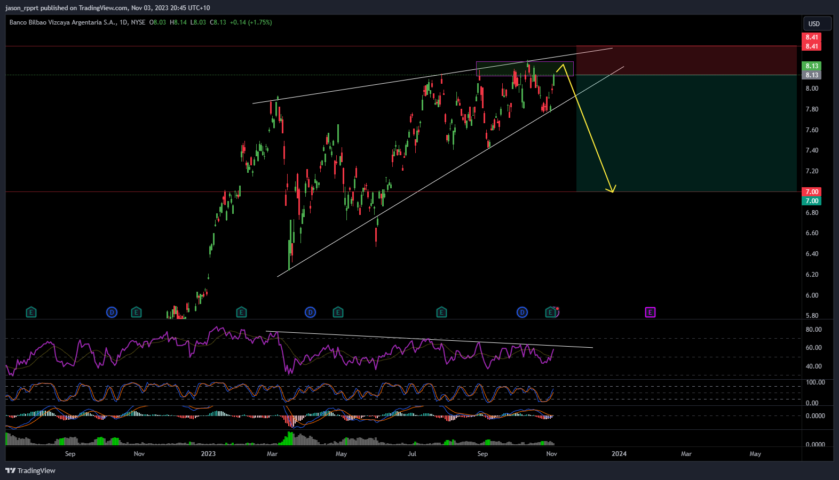839x480 pixels.
Task: Open the USD currency selector
Action: [817, 23]
